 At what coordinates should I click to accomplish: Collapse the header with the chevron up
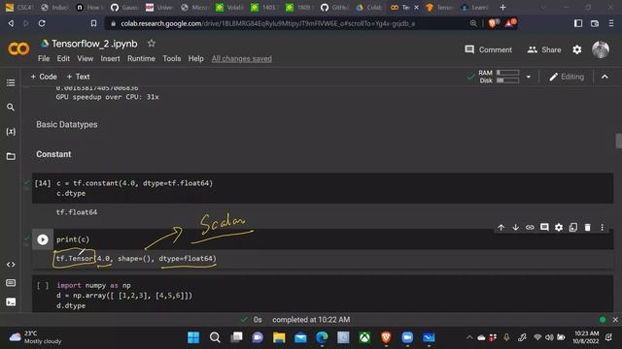point(605,77)
